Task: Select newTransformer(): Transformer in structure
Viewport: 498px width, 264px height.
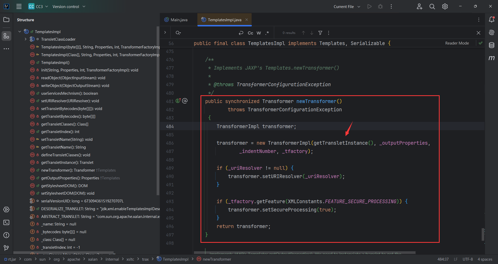Action: pos(68,170)
